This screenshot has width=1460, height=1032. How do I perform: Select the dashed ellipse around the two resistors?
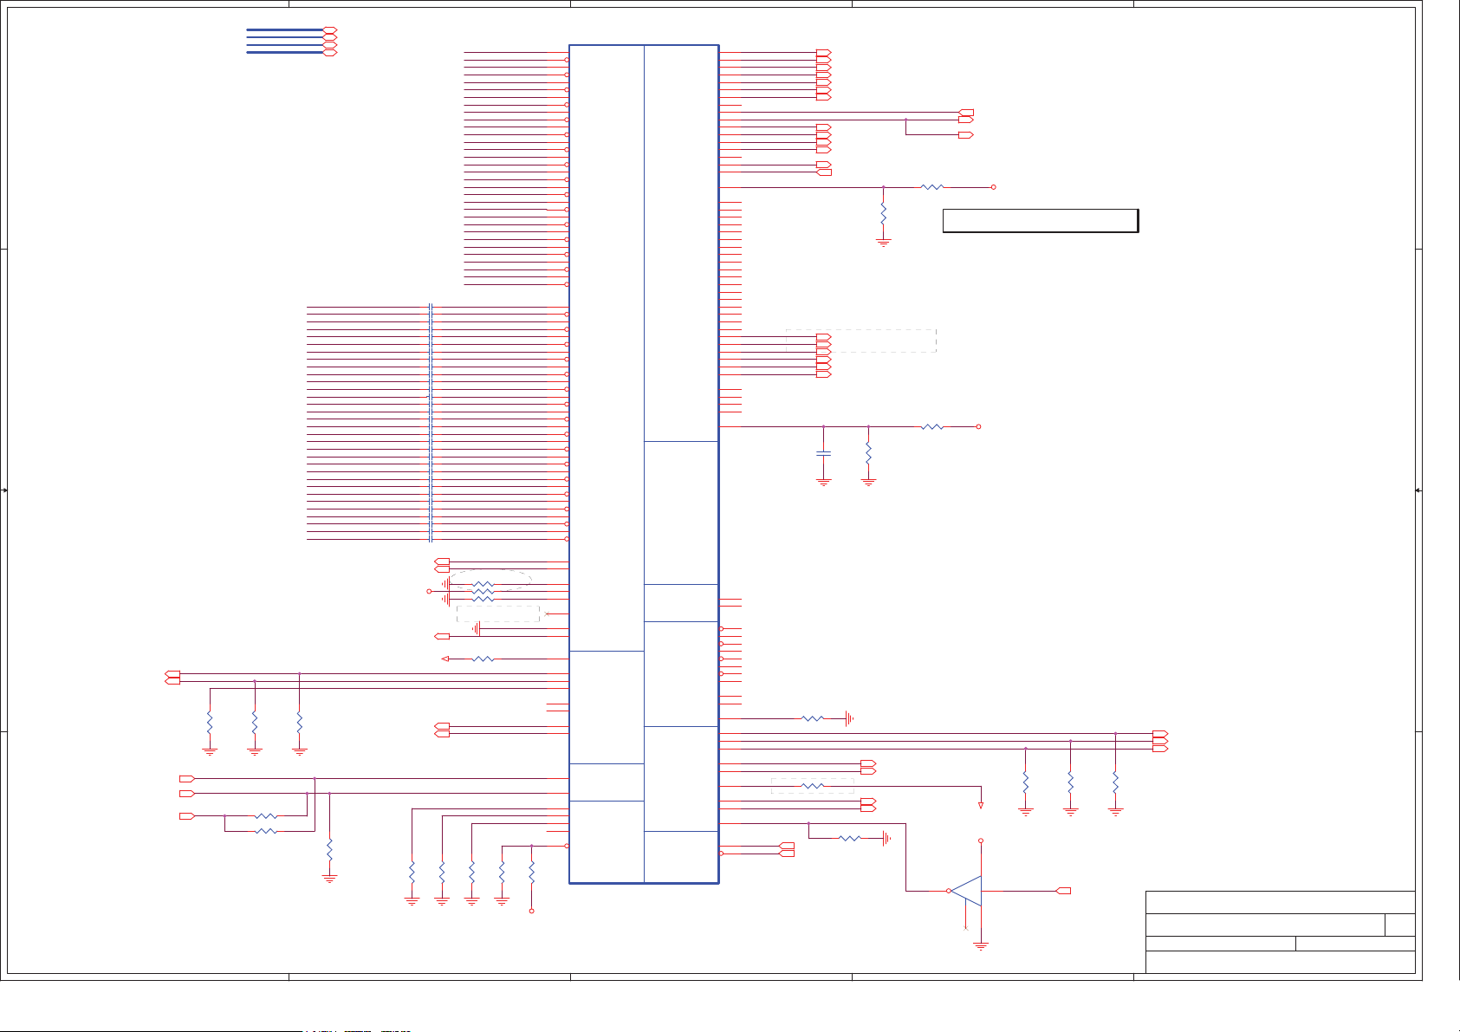point(490,581)
